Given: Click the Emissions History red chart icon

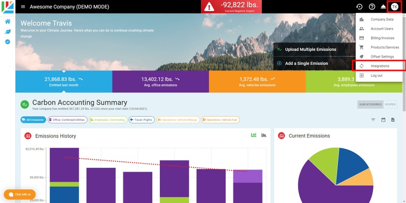Looking at the screenshot, I should tap(28, 136).
